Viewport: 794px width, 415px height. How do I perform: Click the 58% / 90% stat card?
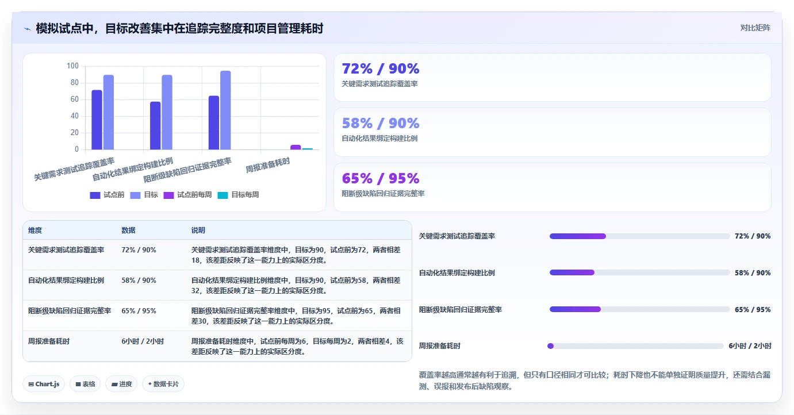pyautogui.click(x=553, y=132)
